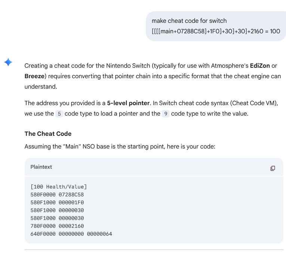Click the [100 Health/Value] code line
Viewport: 286px width, 254px height.
tap(59, 187)
